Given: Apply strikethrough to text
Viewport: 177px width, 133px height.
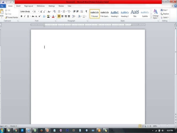Looking at the screenshot, I should click(33, 16).
